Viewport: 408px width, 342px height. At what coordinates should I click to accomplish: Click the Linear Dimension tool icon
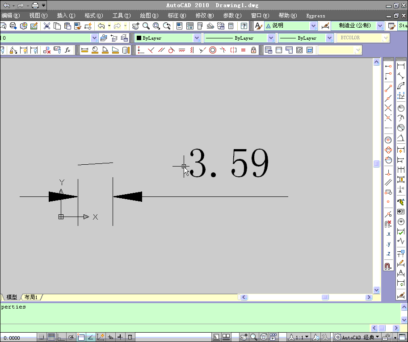[x=401, y=66]
